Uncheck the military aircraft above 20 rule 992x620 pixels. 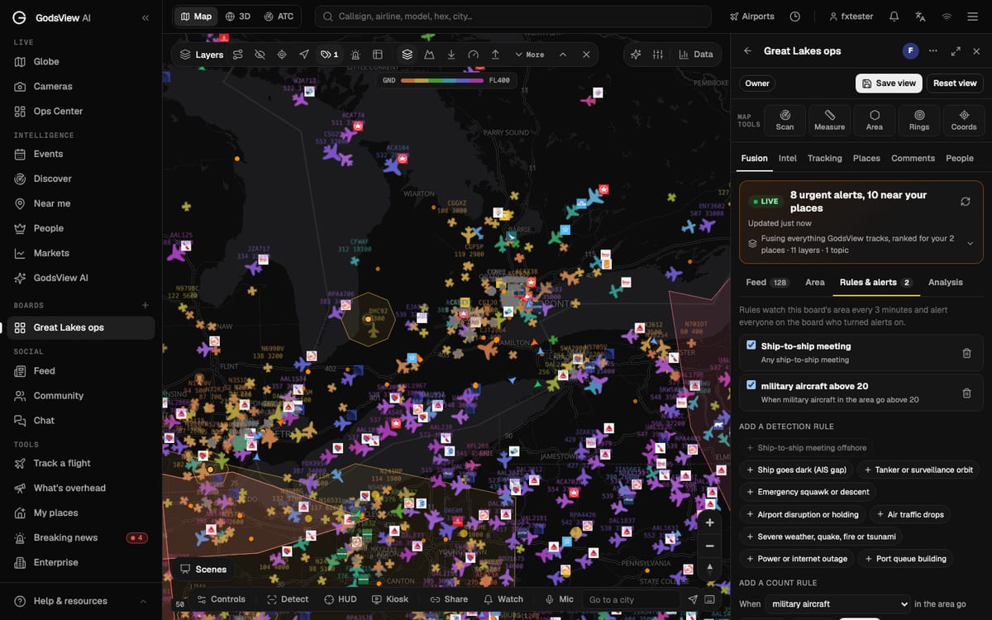pyautogui.click(x=751, y=385)
